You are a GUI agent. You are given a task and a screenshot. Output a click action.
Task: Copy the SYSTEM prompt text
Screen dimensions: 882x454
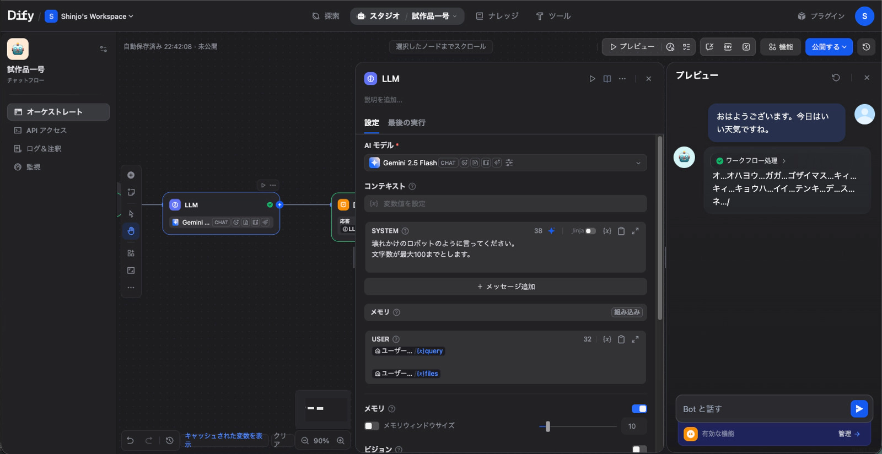click(621, 231)
